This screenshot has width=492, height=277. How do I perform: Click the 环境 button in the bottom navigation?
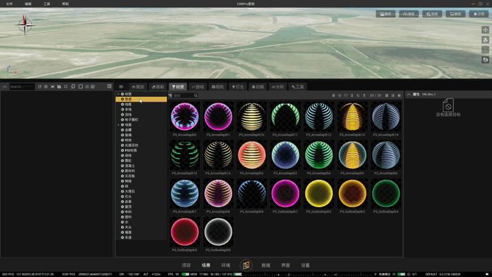pyautogui.click(x=225, y=265)
